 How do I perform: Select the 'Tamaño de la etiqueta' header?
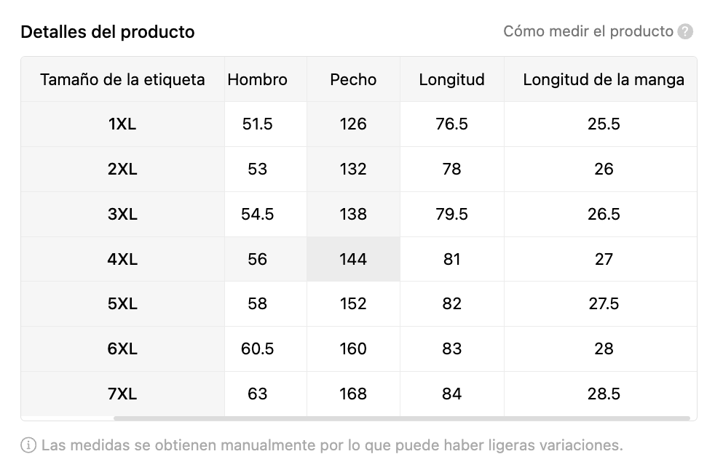coord(122,80)
